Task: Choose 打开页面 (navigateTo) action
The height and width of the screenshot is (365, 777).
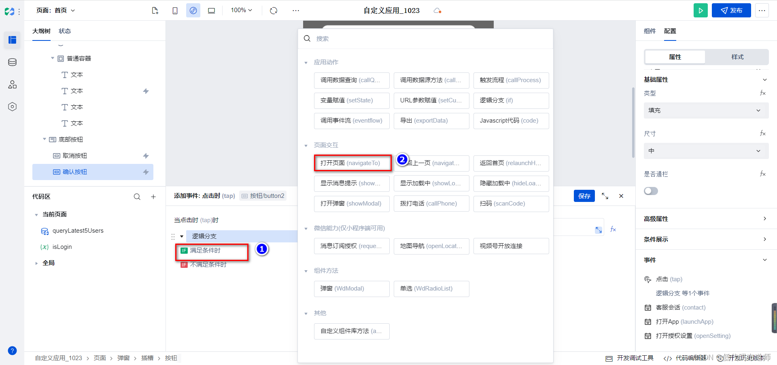Action: (x=352, y=163)
